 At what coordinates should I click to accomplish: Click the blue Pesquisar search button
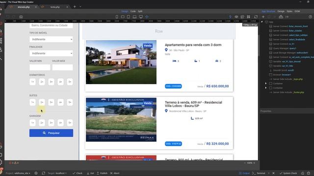[51, 133]
